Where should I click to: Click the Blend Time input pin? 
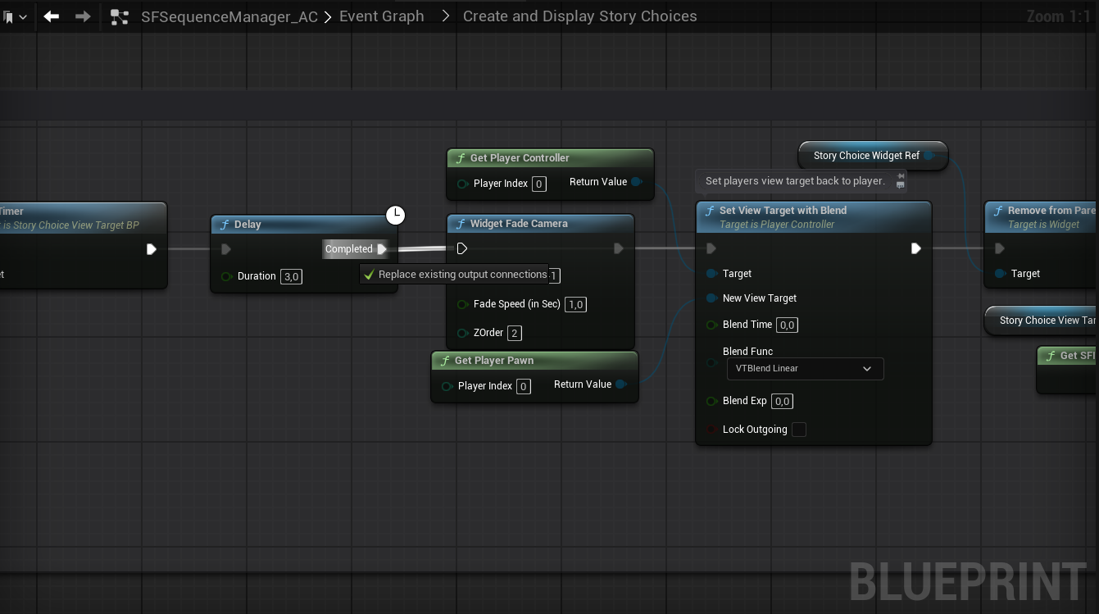click(711, 325)
